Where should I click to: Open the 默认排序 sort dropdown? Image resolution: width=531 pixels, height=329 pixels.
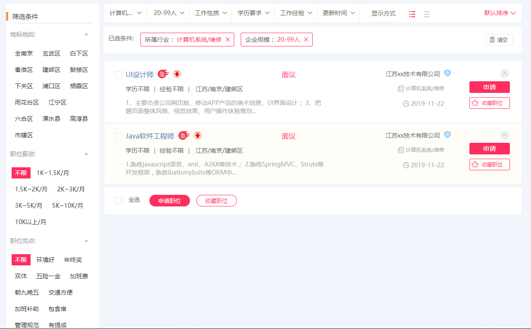500,13
